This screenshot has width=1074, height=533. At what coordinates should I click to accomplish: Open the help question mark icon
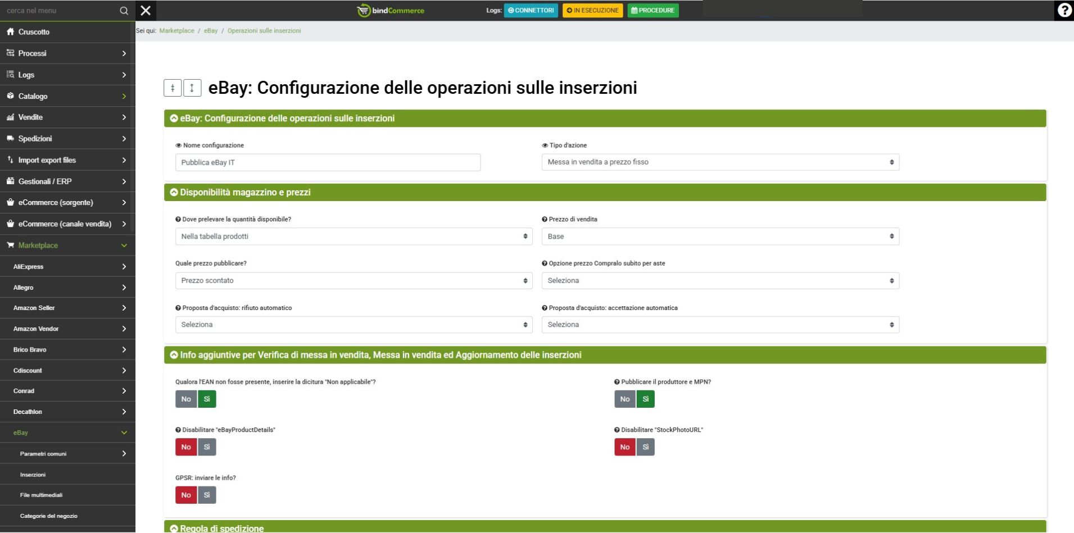[1064, 11]
